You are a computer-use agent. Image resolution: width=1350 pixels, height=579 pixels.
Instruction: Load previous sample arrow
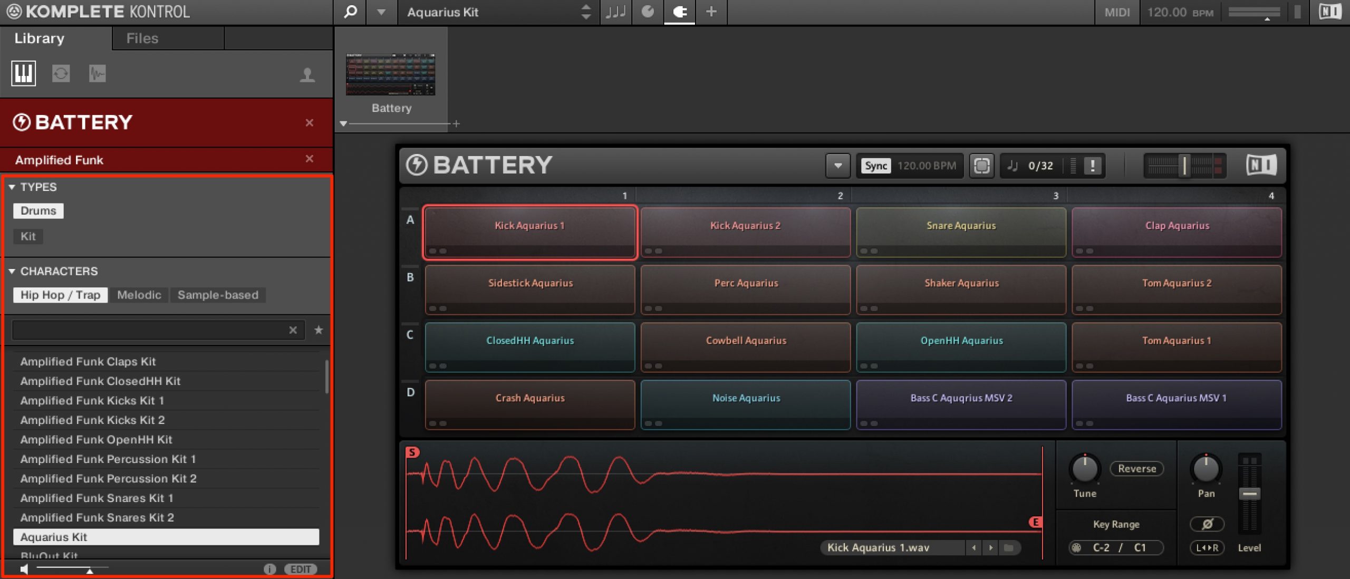(974, 548)
